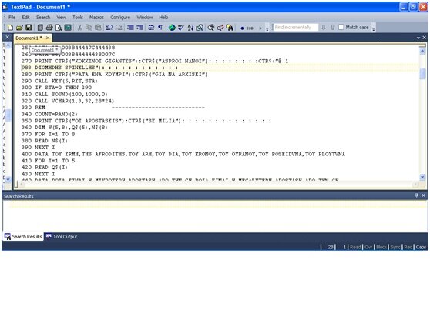This screenshot has width=430, height=310.
Task: Open the document list dropdown arrow
Action: (418, 38)
